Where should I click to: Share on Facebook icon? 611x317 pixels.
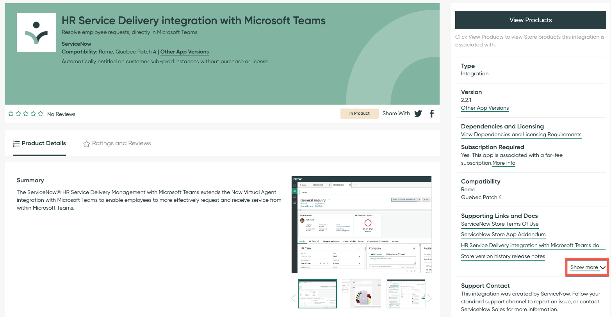(432, 114)
